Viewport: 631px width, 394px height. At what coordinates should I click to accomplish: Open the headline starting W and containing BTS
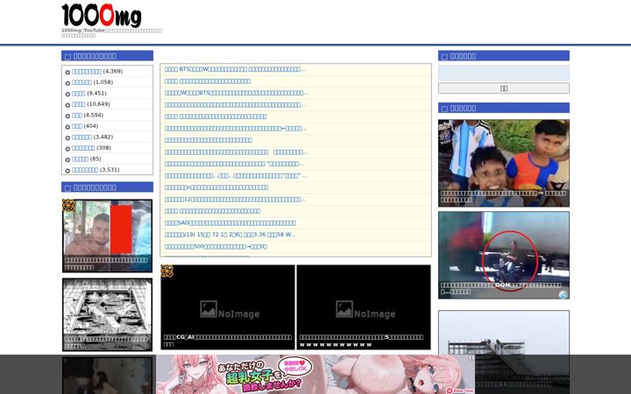(237, 93)
